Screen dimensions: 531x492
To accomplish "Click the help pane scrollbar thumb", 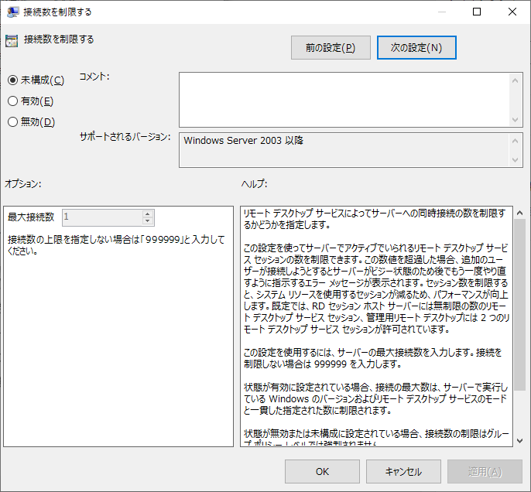I will (x=520, y=305).
